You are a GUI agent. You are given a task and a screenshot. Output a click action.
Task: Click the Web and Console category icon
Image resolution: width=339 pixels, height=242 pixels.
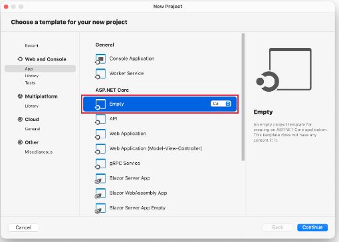click(x=20, y=59)
